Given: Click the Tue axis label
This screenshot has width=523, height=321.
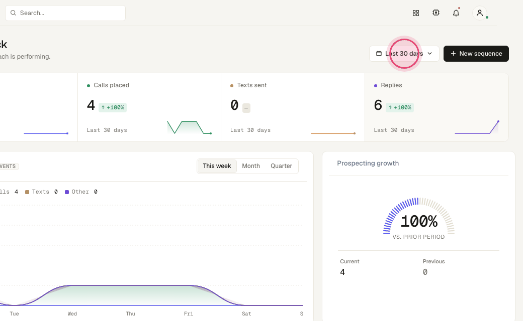Looking at the screenshot, I should [15, 313].
